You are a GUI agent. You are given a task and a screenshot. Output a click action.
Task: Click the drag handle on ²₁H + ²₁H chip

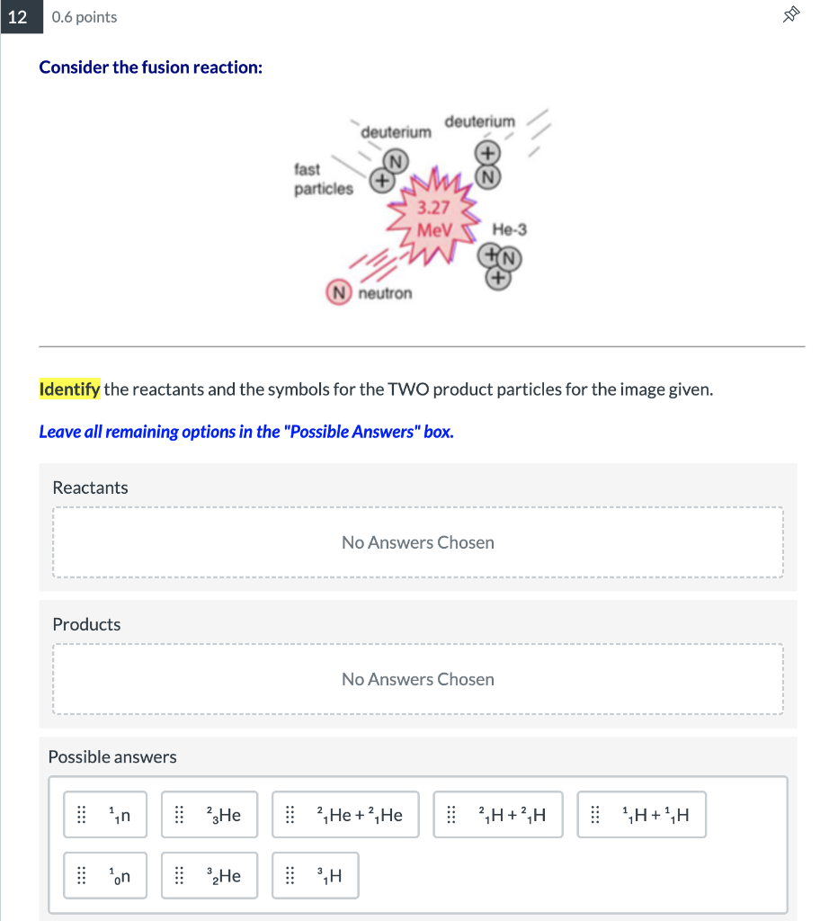point(450,814)
